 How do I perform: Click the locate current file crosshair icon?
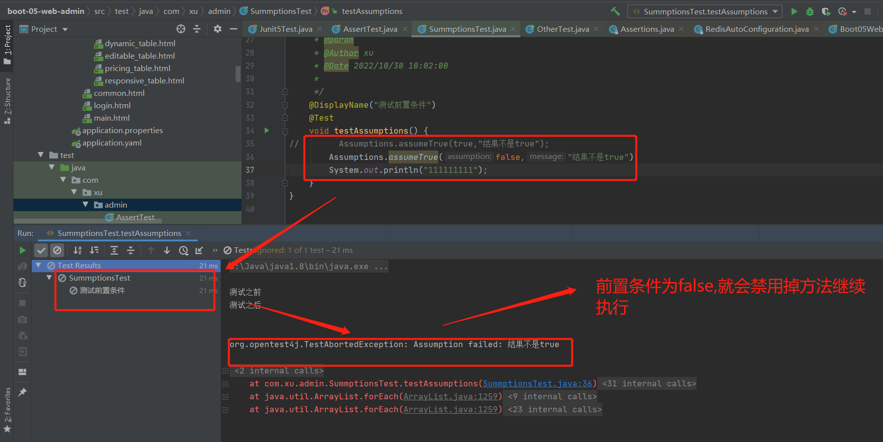click(181, 29)
